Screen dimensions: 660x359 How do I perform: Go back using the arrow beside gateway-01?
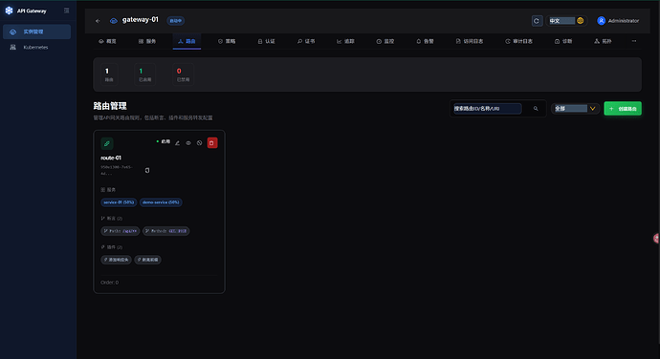(x=98, y=21)
